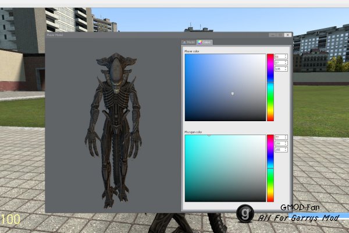Click the "Player color" label

[x=191, y=51]
